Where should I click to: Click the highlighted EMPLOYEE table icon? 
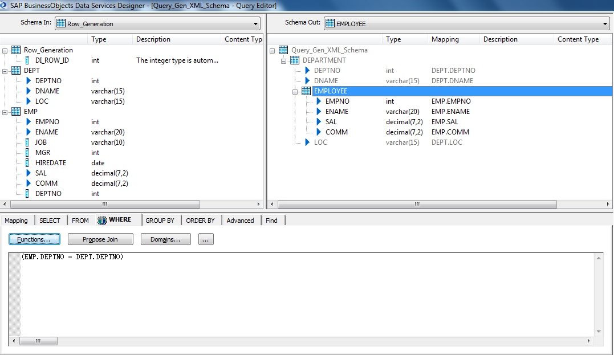click(x=306, y=91)
